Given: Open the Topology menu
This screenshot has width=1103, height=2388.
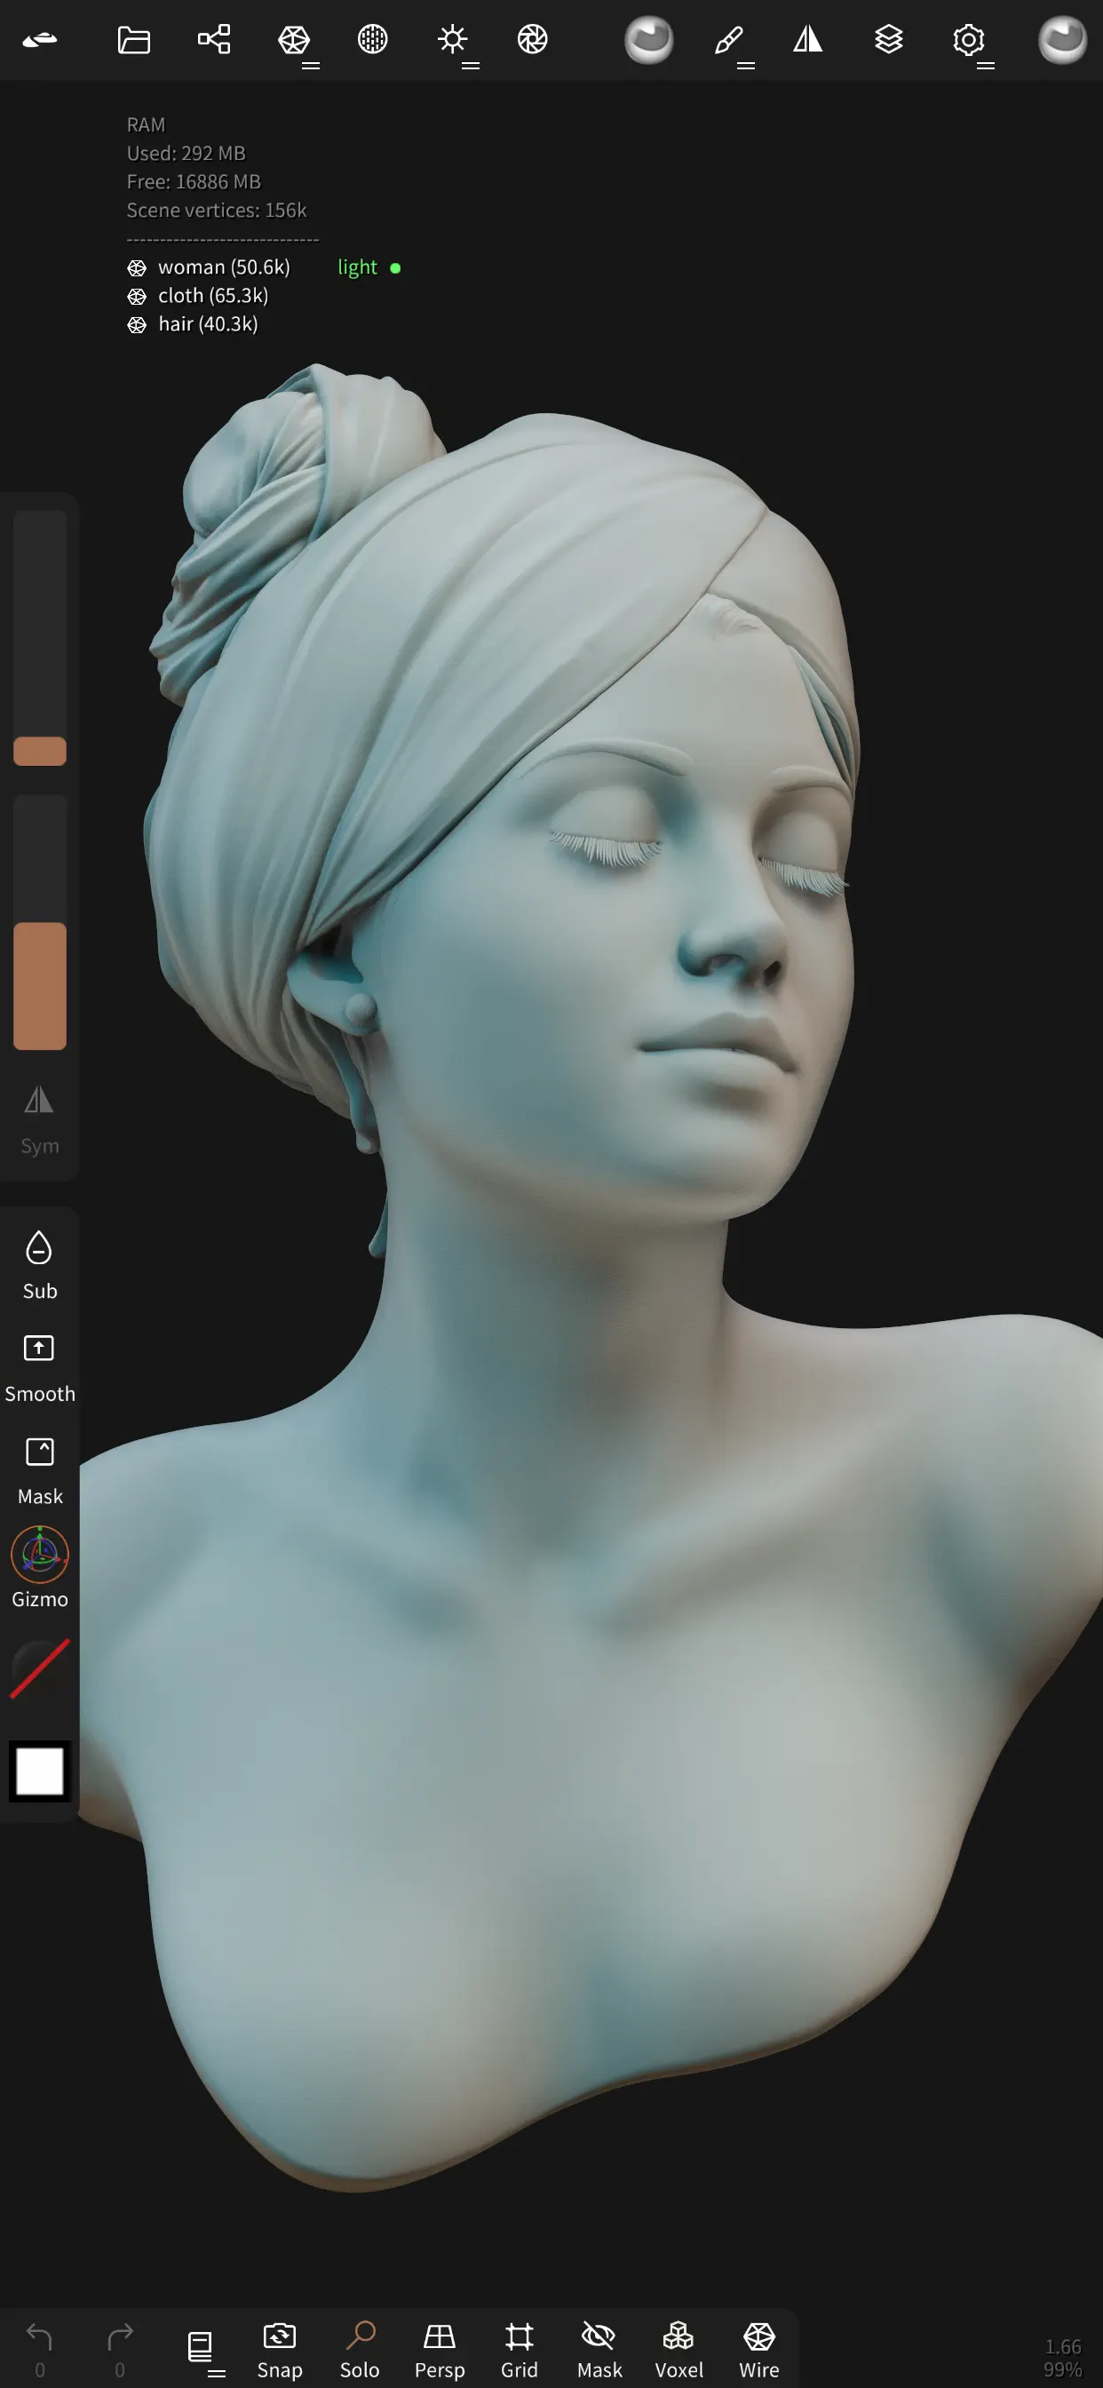Looking at the screenshot, I should click(295, 40).
